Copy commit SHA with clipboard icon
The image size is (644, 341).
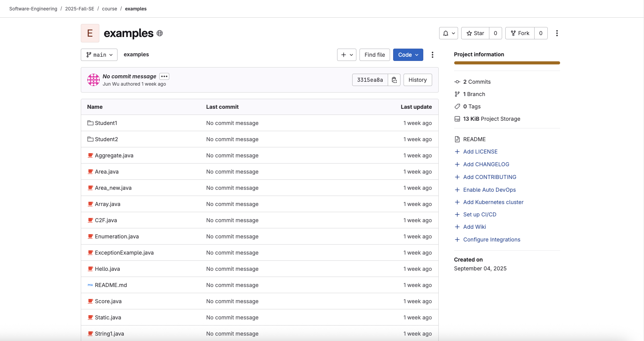(x=394, y=80)
